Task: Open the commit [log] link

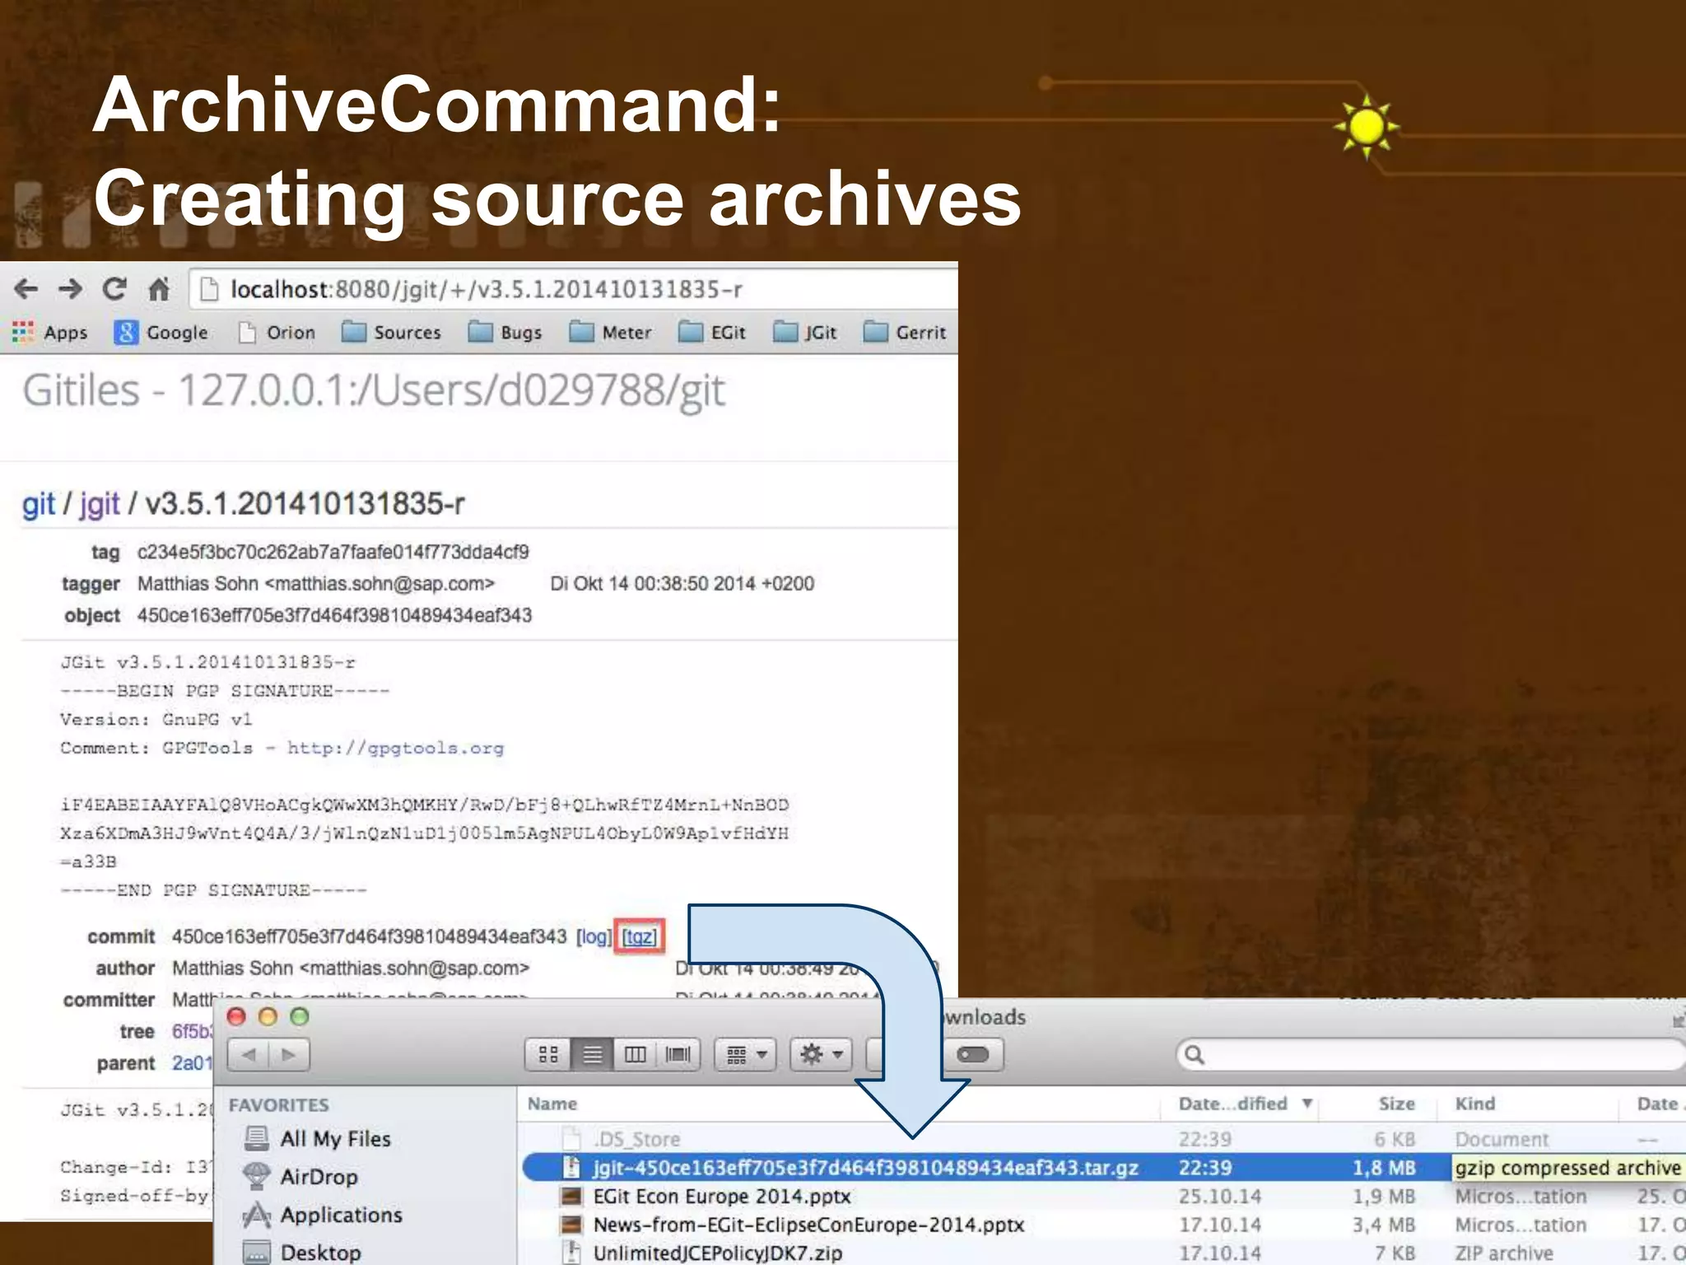Action: [x=594, y=936]
